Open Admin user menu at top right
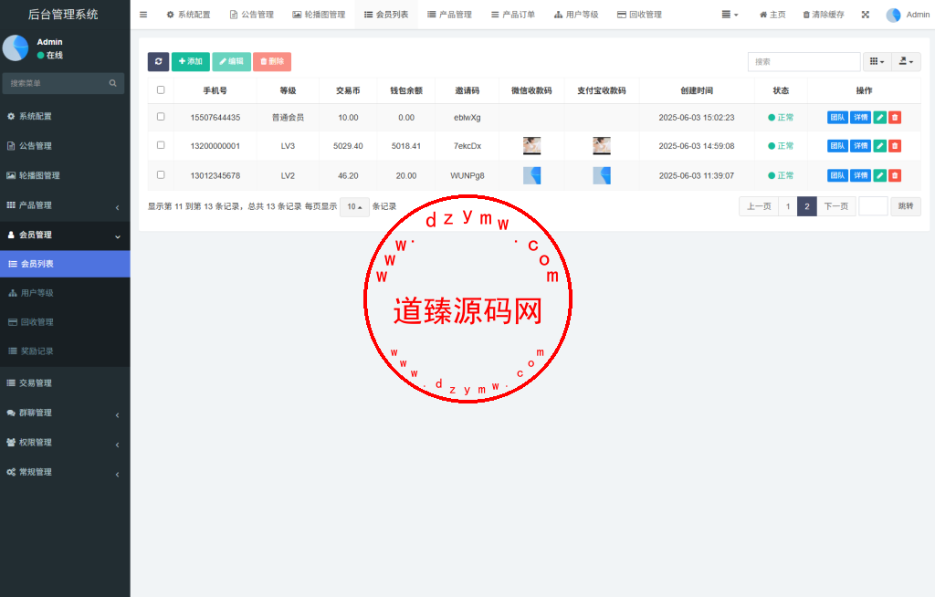935x597 pixels. pyautogui.click(x=908, y=15)
